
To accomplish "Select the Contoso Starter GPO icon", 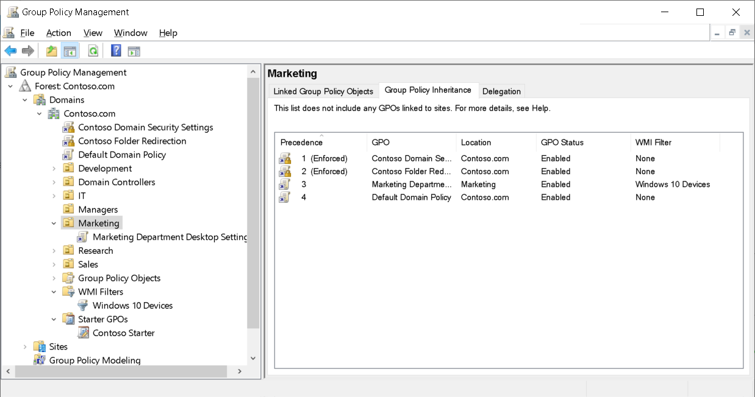I will coord(83,332).
